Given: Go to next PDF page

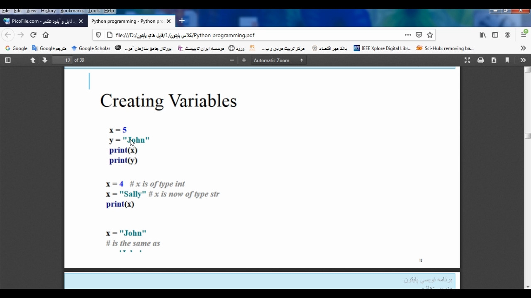Looking at the screenshot, I should tap(45, 60).
